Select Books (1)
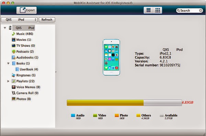206x136 pixels. 23,63
